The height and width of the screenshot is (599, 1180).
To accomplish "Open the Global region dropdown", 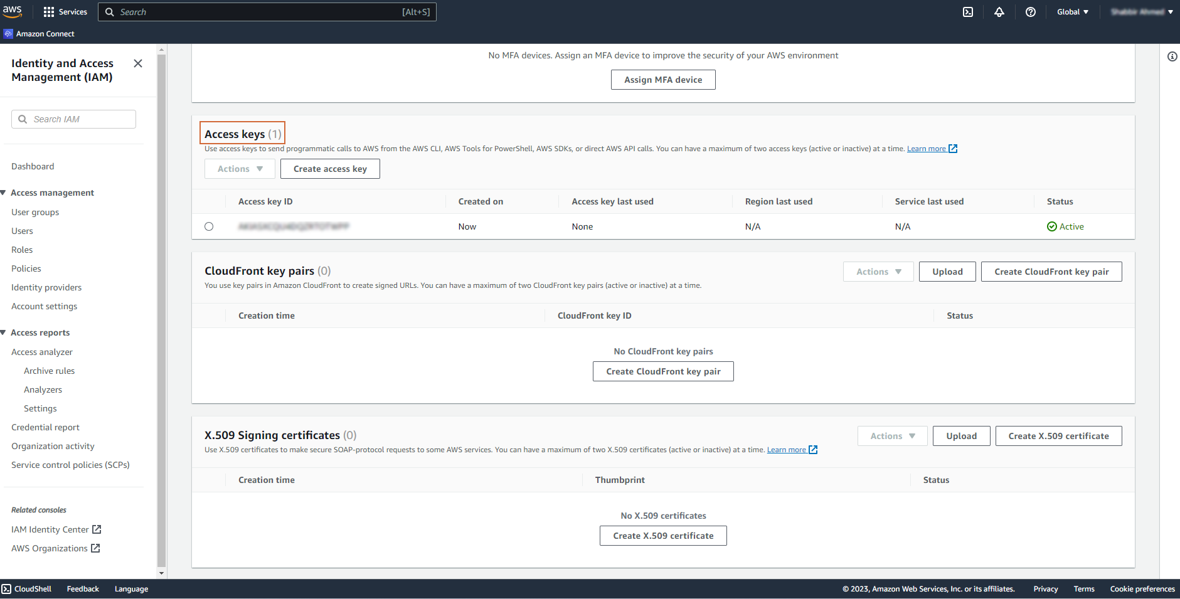I will (1072, 11).
